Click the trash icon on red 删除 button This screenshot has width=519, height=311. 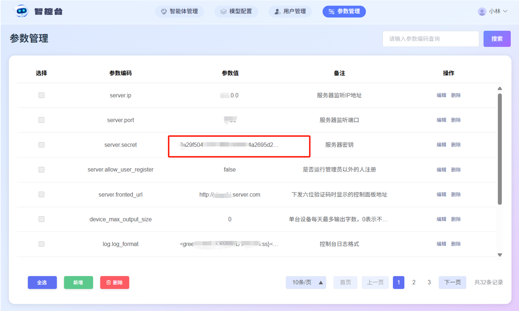[x=109, y=283]
